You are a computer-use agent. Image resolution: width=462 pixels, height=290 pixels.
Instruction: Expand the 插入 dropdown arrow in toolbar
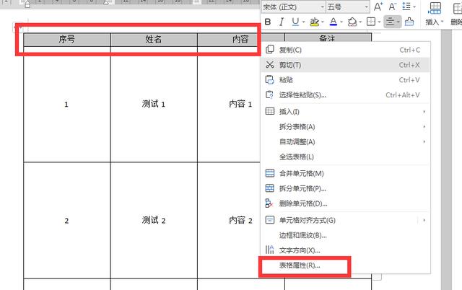click(x=443, y=22)
